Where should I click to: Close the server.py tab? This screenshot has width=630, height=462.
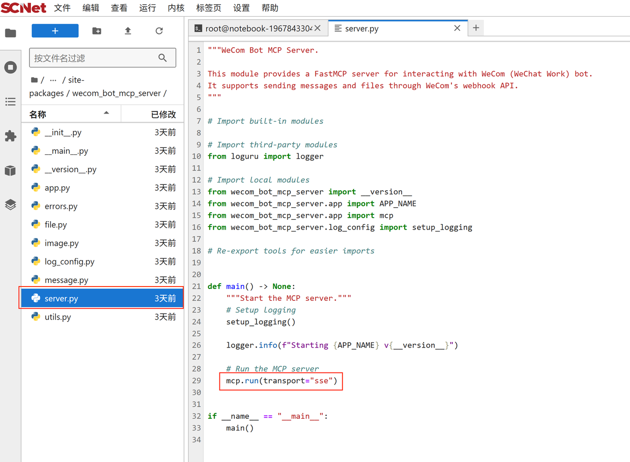point(457,29)
